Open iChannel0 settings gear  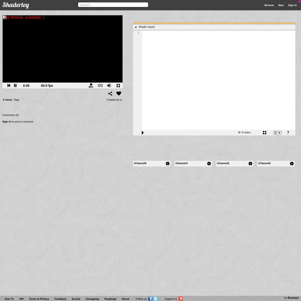point(168,163)
